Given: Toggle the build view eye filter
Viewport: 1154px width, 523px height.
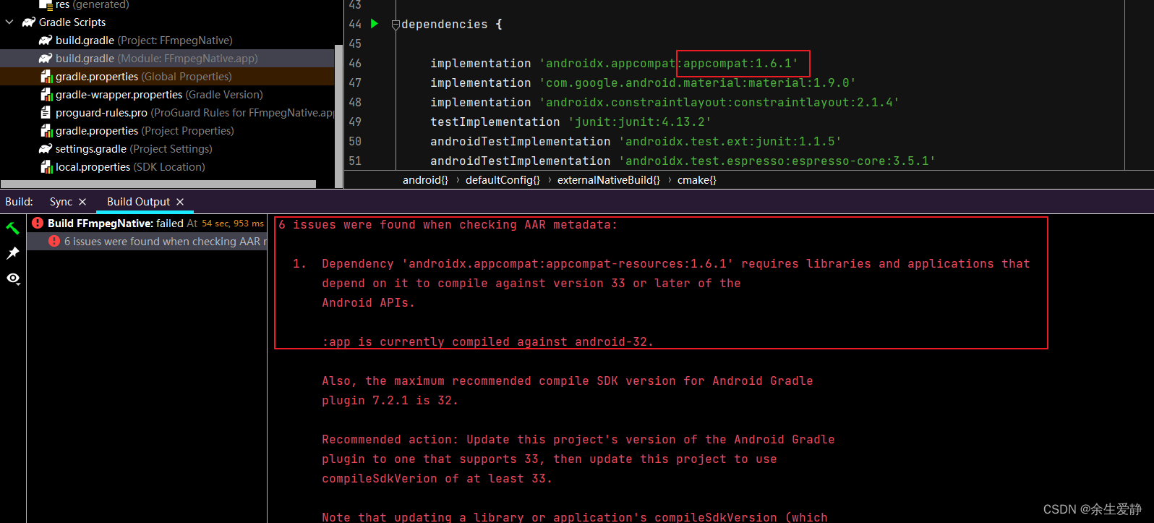Looking at the screenshot, I should pyautogui.click(x=13, y=278).
